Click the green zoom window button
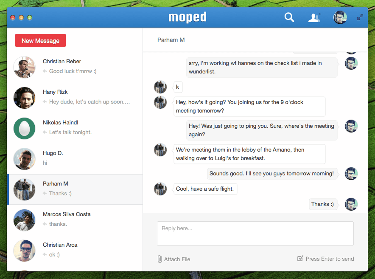The width and height of the screenshot is (375, 279). click(x=30, y=18)
